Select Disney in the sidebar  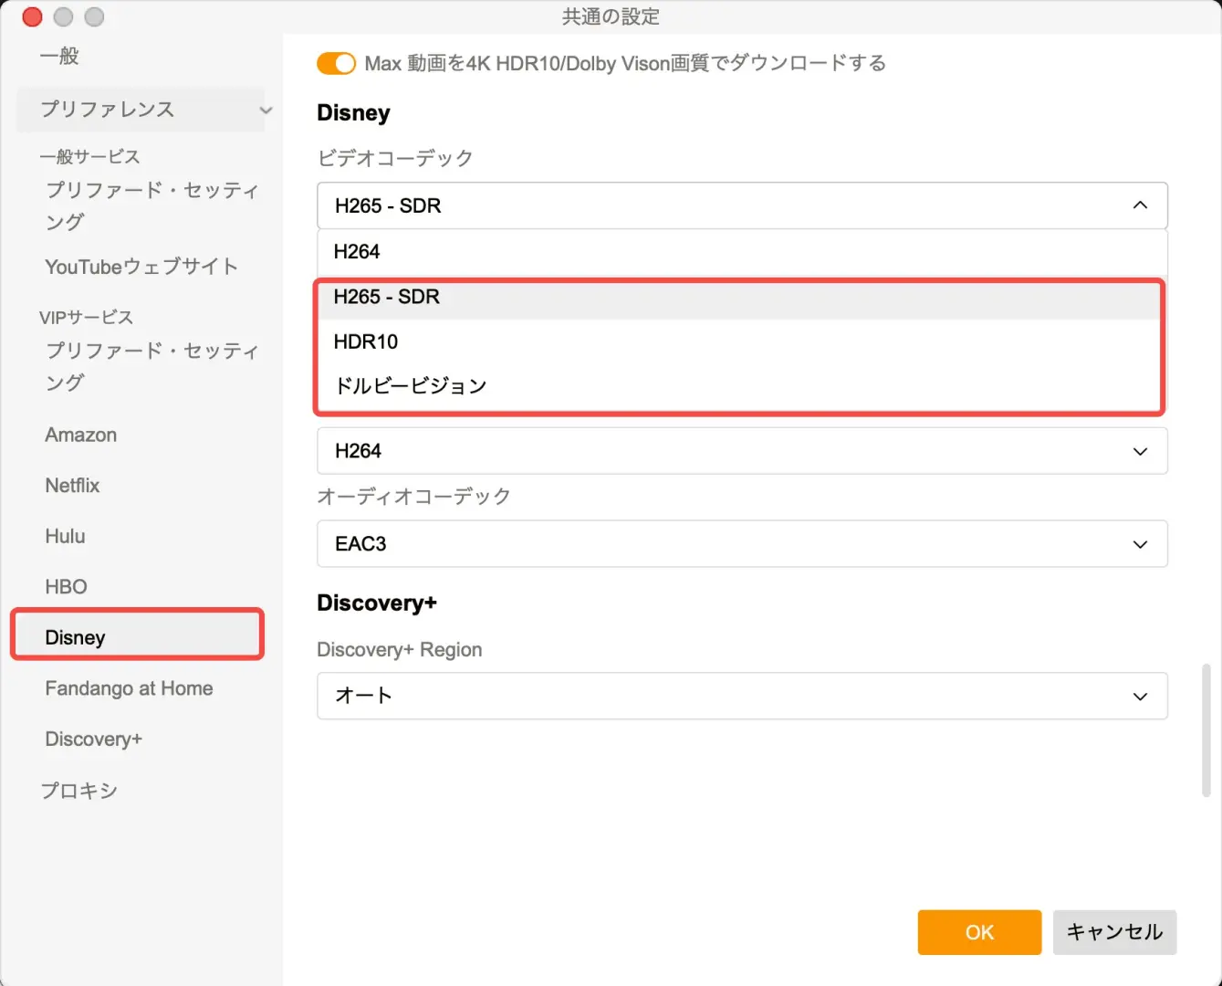tap(137, 637)
